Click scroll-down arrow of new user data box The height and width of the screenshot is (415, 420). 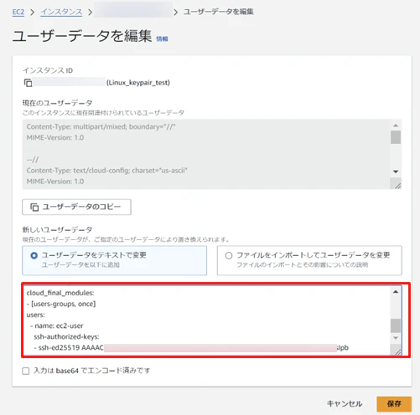(x=396, y=338)
